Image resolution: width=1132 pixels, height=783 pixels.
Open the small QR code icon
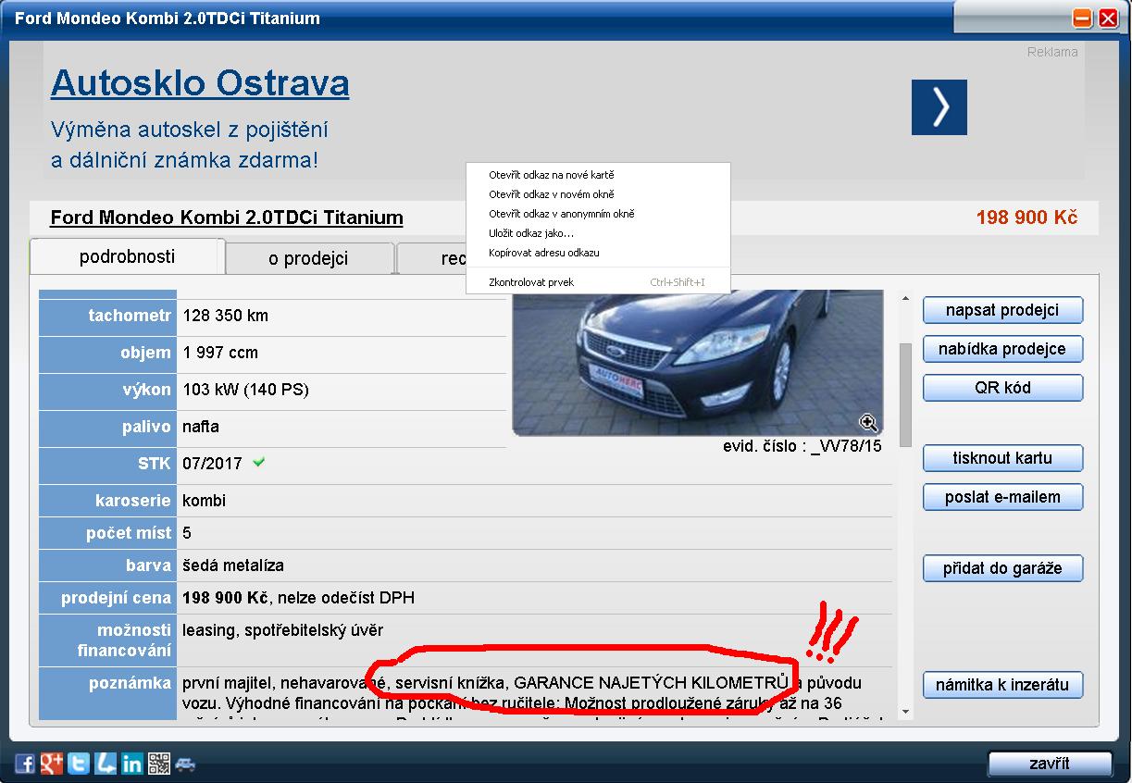click(159, 764)
